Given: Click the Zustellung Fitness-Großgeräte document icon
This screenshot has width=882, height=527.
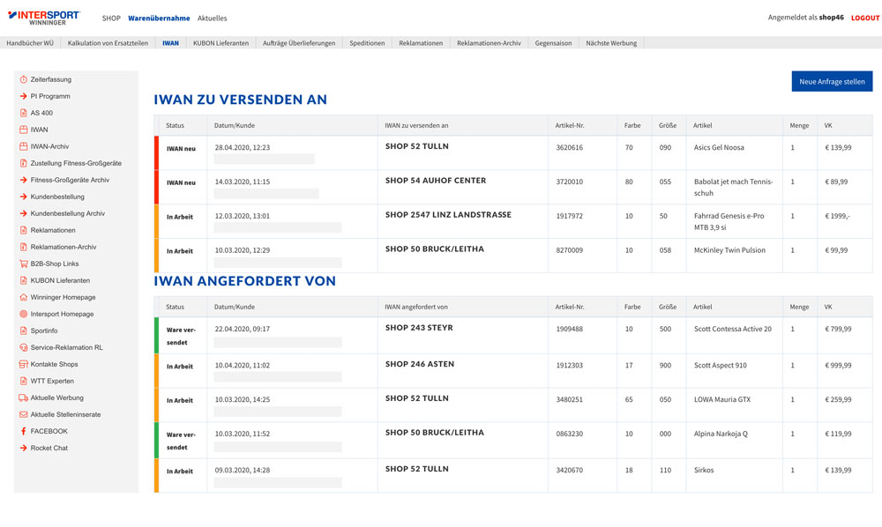Looking at the screenshot, I should click(x=24, y=164).
